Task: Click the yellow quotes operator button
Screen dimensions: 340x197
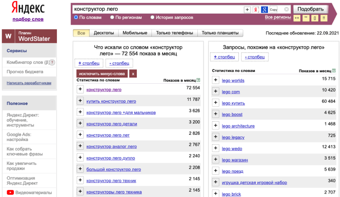Action: (x=306, y=18)
